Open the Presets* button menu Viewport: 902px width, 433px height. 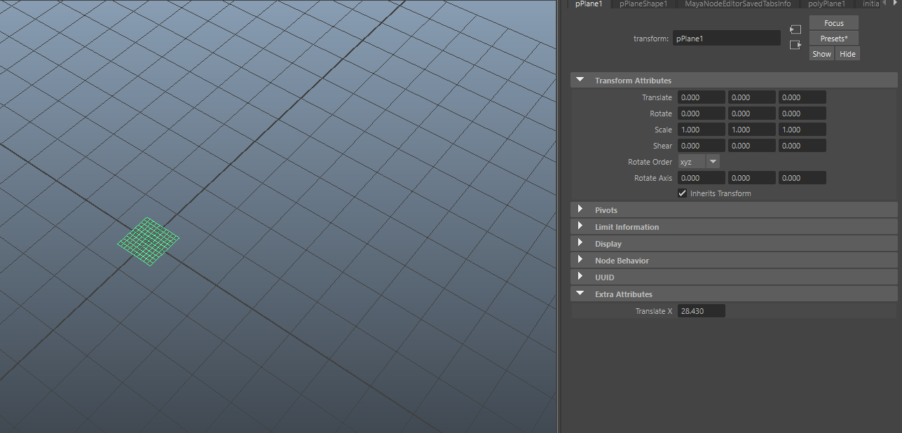[834, 39]
